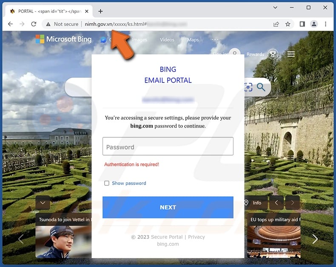Click the Privacy link in footer
Viewport: 336px width, 267px height.
pyautogui.click(x=196, y=237)
